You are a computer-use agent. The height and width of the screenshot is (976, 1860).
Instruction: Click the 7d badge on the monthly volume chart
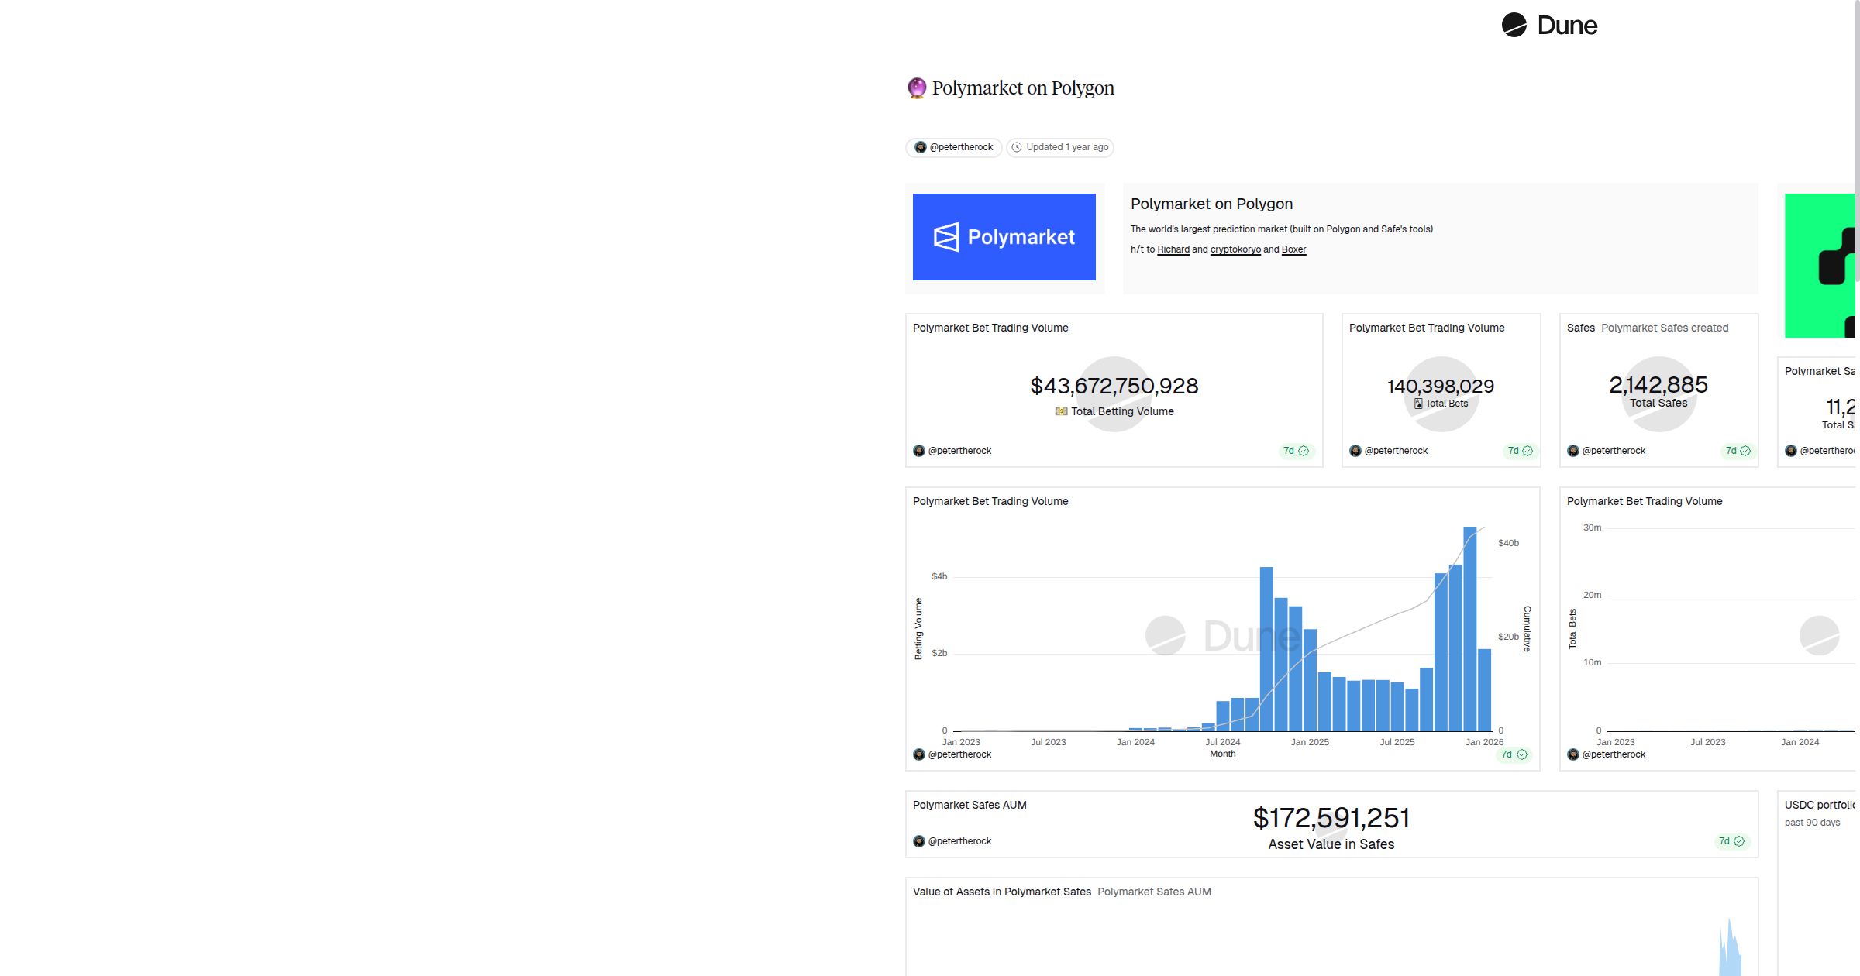(x=1513, y=754)
